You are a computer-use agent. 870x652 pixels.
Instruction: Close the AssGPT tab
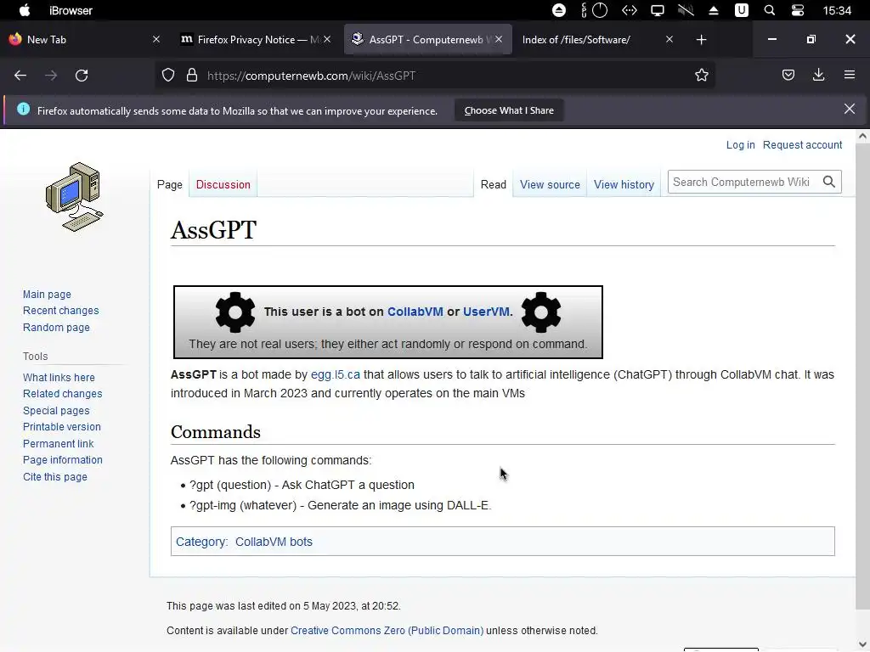point(499,39)
